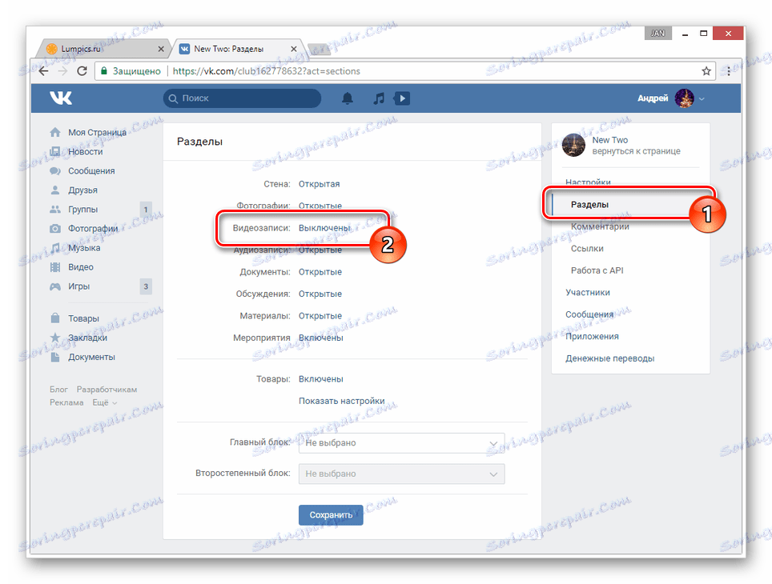This screenshot has width=772, height=584.
Task: Click the VK logo in header
Action: coord(61,98)
